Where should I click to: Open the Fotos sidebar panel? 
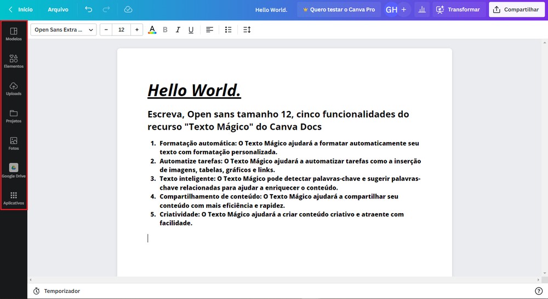tap(14, 144)
